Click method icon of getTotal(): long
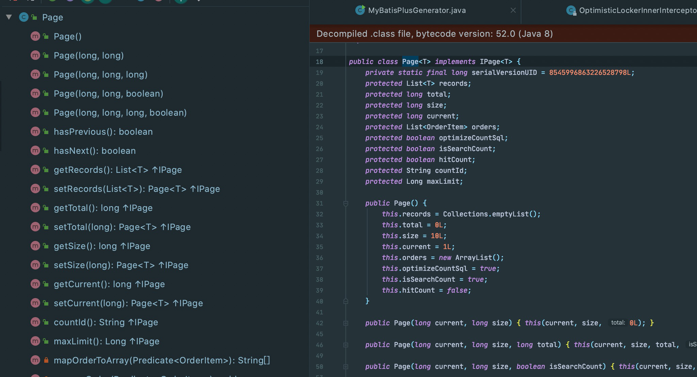This screenshot has height=377, width=697. 35,208
